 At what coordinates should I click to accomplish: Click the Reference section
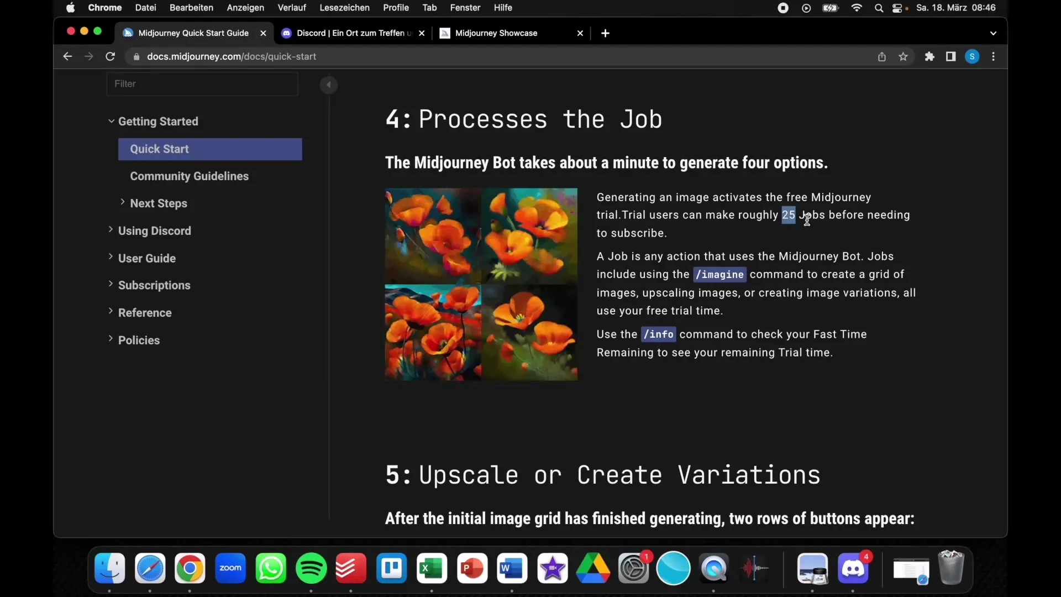[144, 312]
